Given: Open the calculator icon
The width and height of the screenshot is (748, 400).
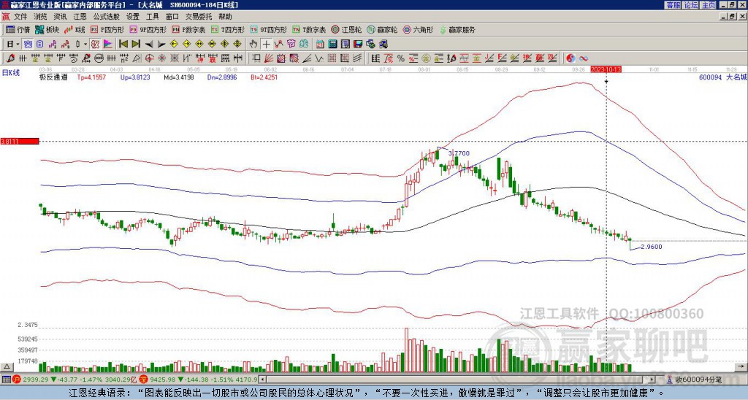Looking at the screenshot, I should click(333, 45).
